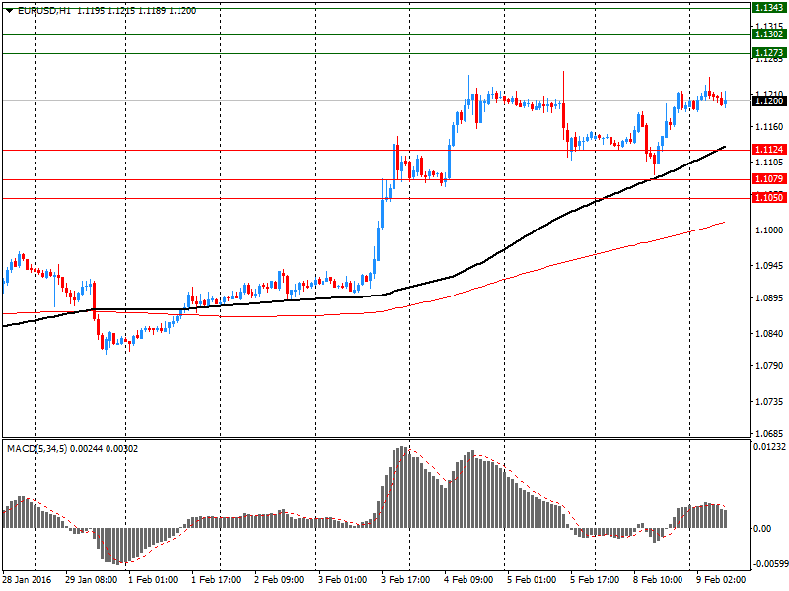The image size is (789, 591).
Task: Select the red 1.1124 support price label
Action: point(768,150)
